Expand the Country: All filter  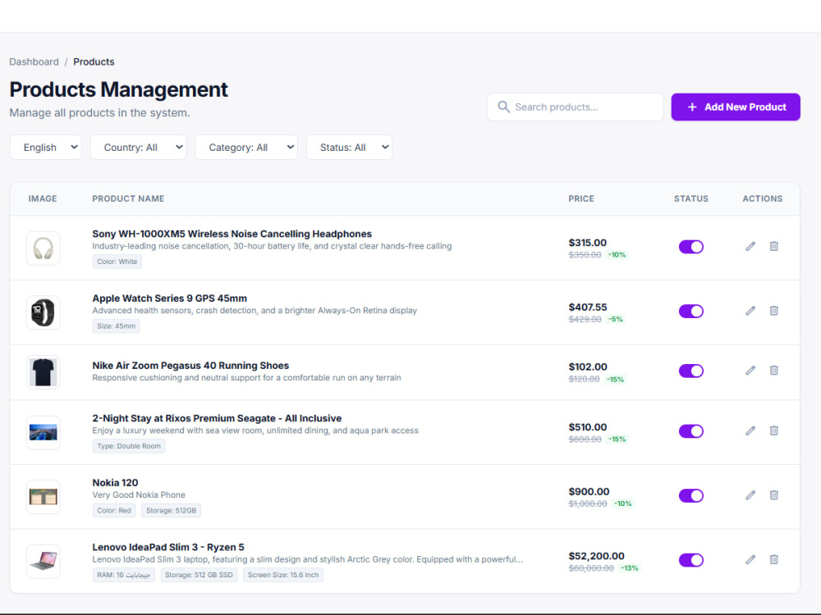coord(138,148)
